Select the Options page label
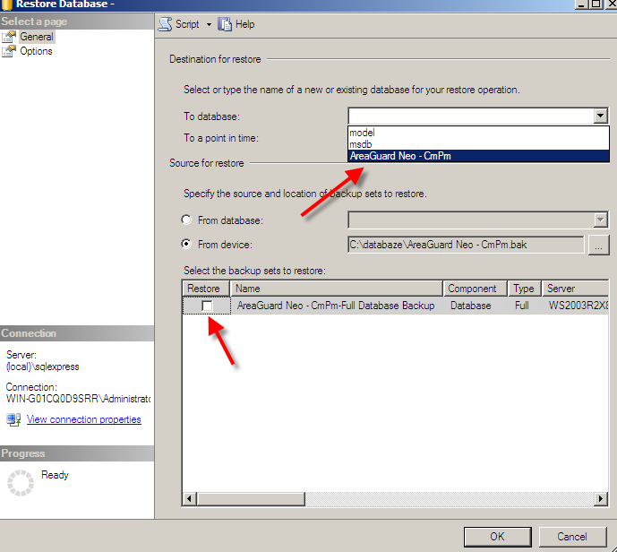The image size is (617, 552). click(36, 51)
